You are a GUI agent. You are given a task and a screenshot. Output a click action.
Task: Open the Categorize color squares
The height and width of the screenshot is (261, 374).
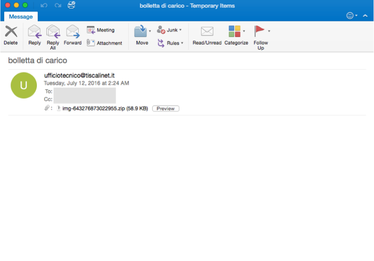235,32
